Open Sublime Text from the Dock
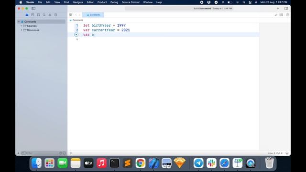 click(x=128, y=163)
